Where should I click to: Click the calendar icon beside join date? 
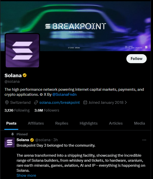point(85,102)
